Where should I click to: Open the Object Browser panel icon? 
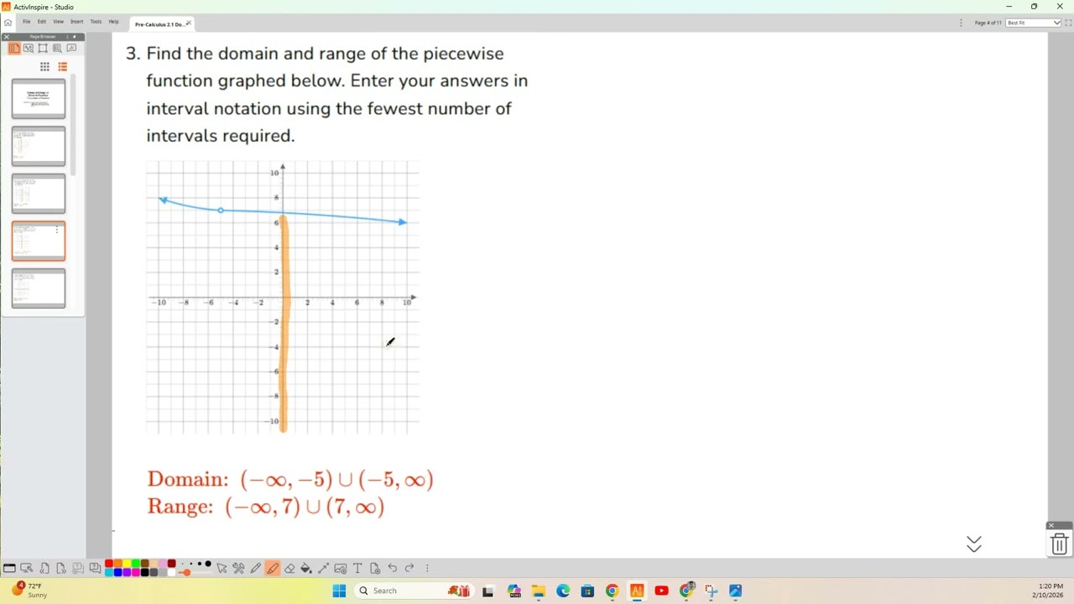(43, 48)
